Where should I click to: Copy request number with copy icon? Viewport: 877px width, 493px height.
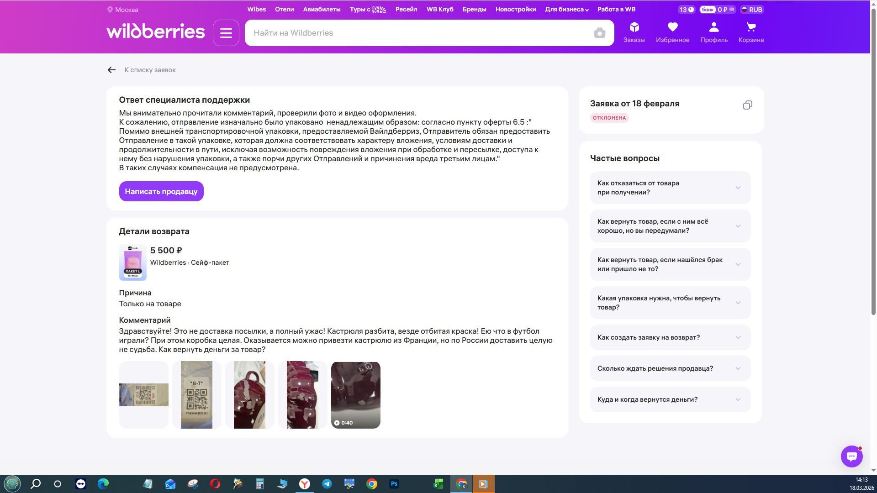click(x=747, y=105)
